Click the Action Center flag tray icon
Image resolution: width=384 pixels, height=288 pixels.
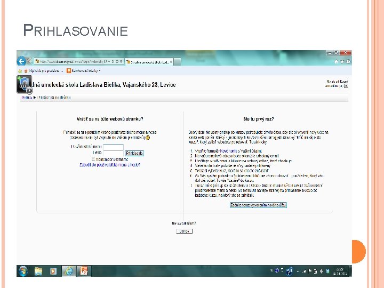(310, 271)
